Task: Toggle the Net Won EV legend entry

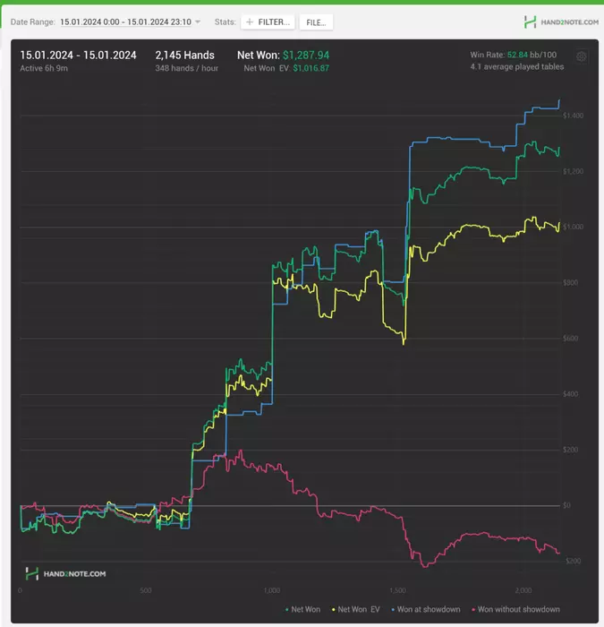Action: pos(355,609)
